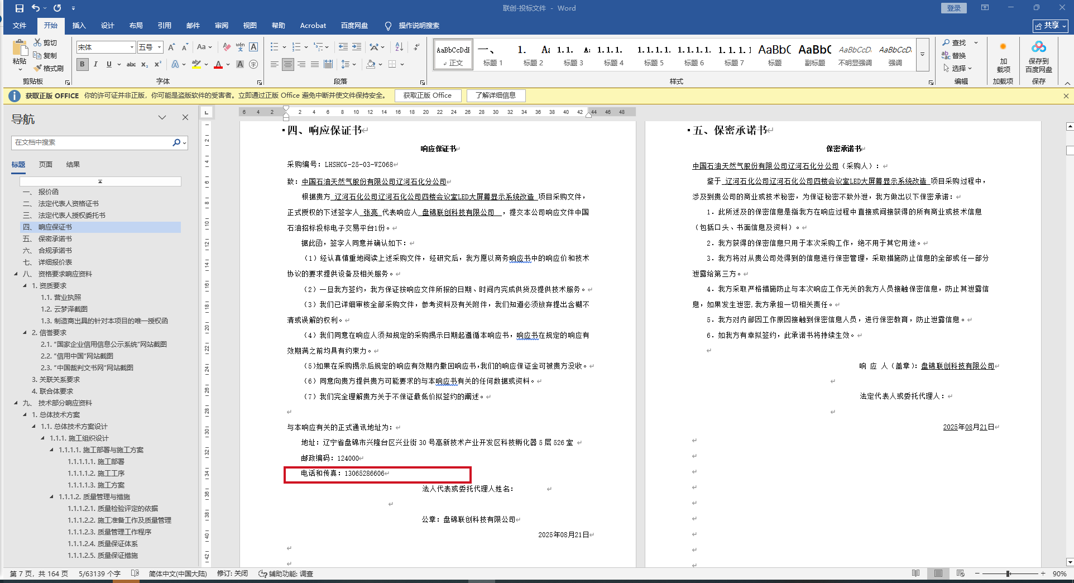Apply character shading icon
The width and height of the screenshot is (1074, 583).
pyautogui.click(x=240, y=65)
